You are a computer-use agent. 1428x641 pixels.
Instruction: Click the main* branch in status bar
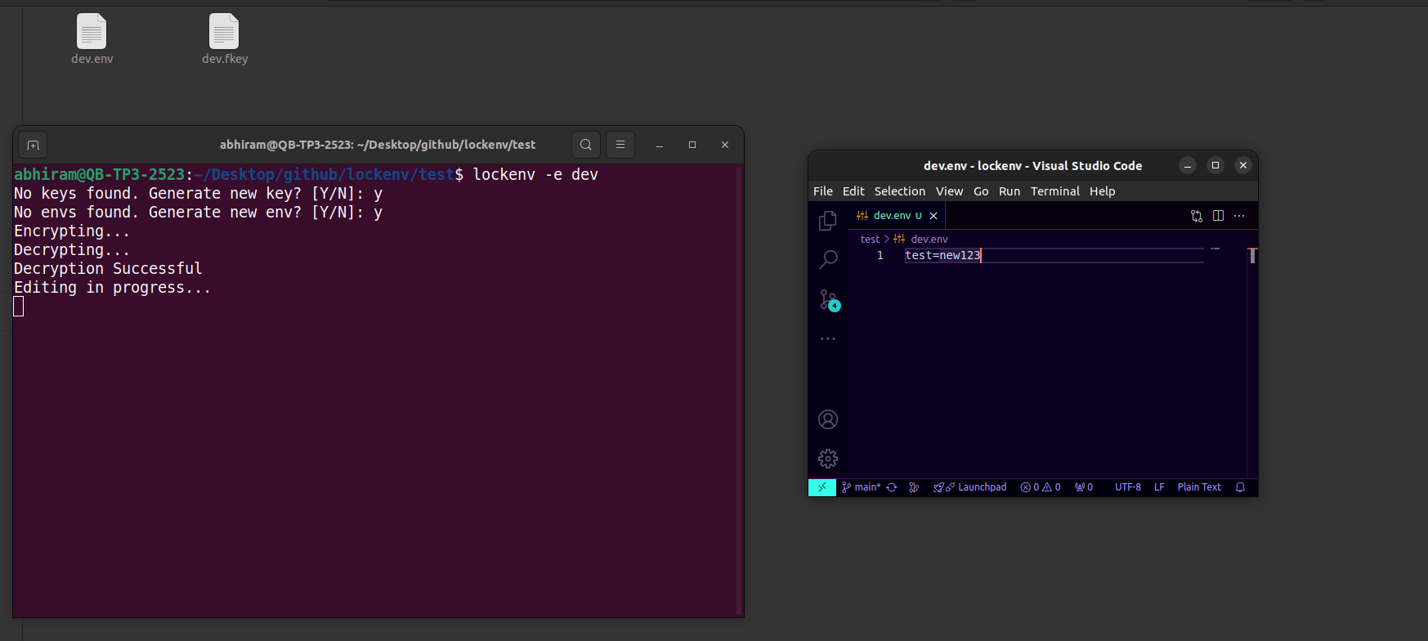pos(862,487)
